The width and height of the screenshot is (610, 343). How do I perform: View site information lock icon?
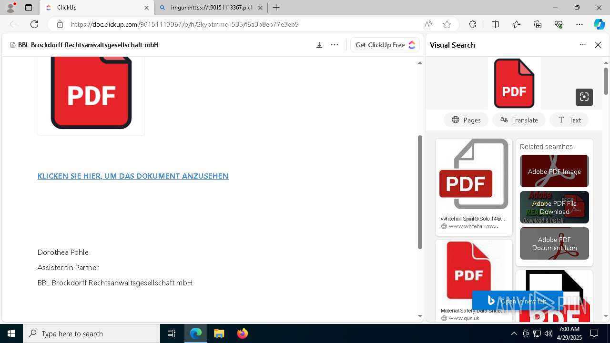click(x=60, y=24)
